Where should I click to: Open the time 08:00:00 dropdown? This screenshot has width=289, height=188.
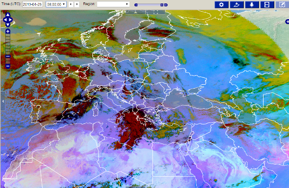click(56, 4)
